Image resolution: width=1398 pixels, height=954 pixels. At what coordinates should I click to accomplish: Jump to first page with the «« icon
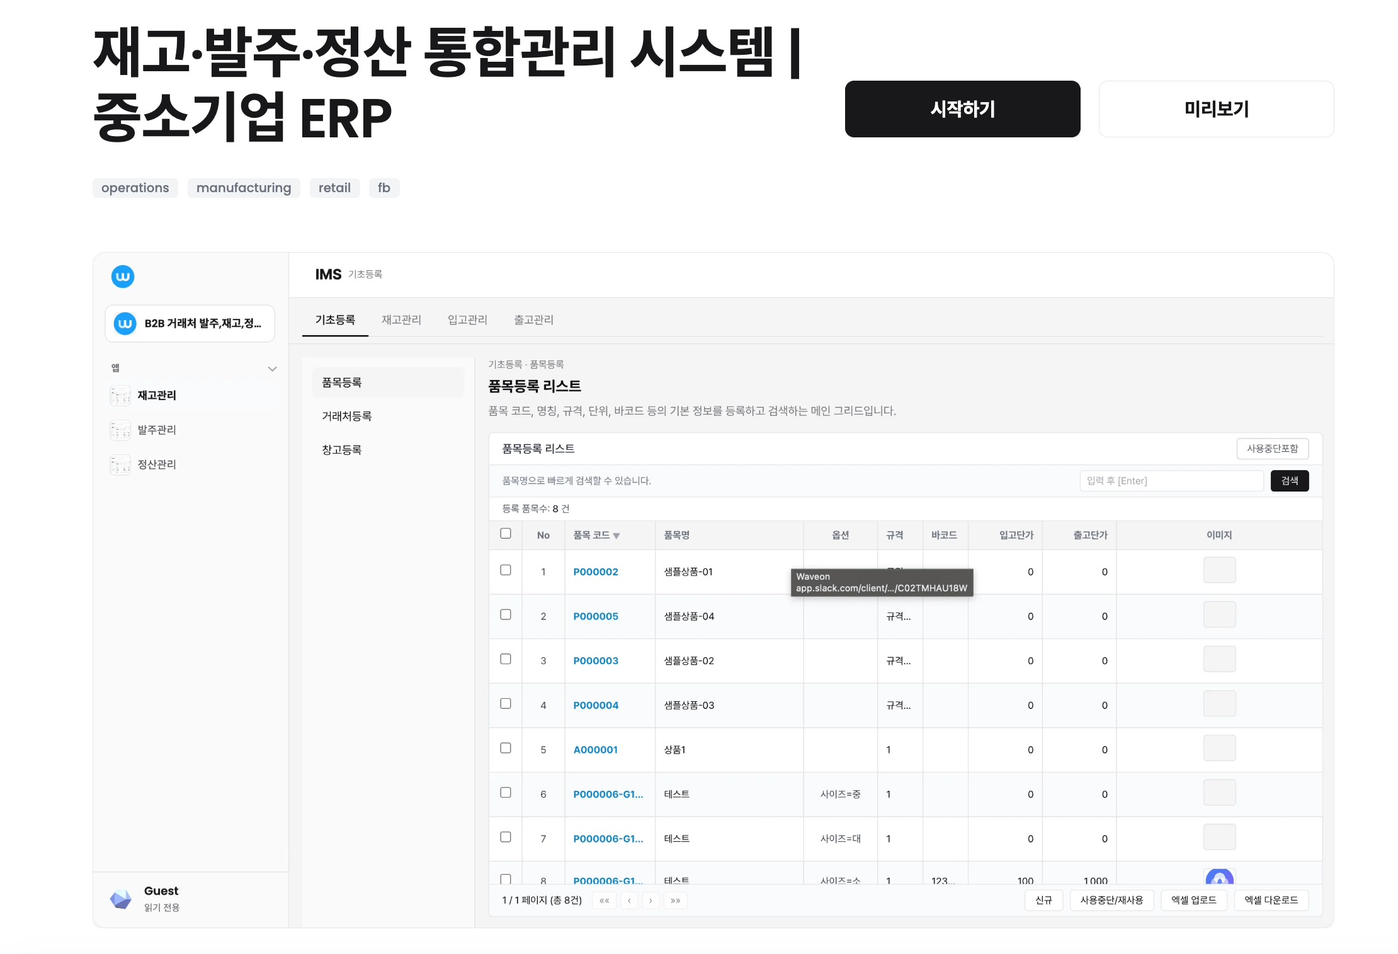point(605,900)
